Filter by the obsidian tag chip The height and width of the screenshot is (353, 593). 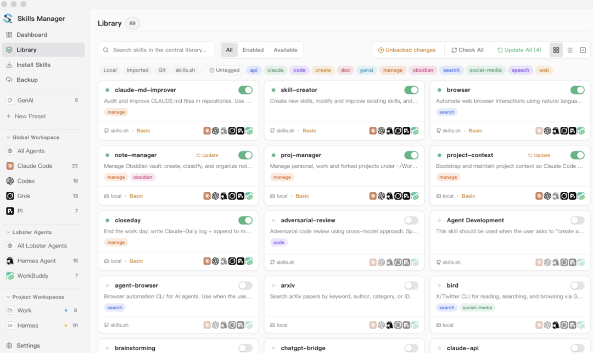[x=423, y=70]
